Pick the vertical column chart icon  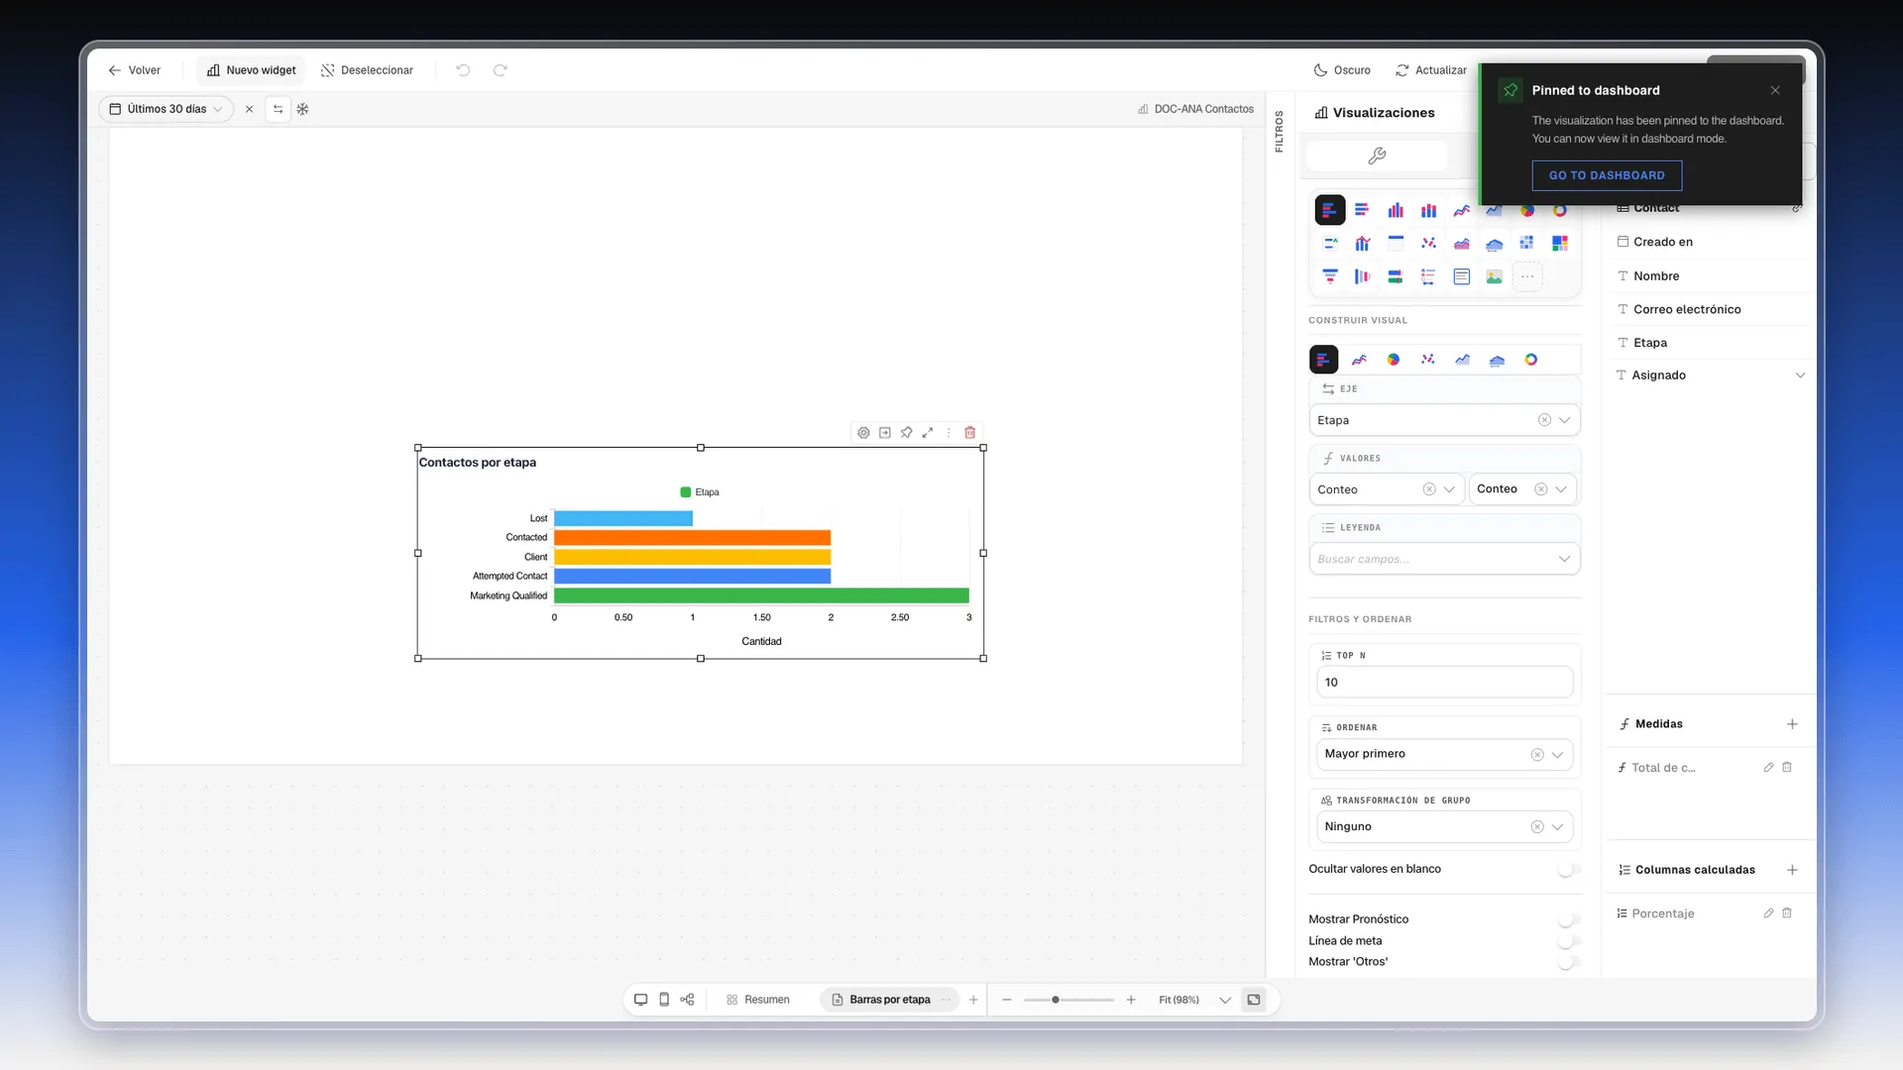1396,210
